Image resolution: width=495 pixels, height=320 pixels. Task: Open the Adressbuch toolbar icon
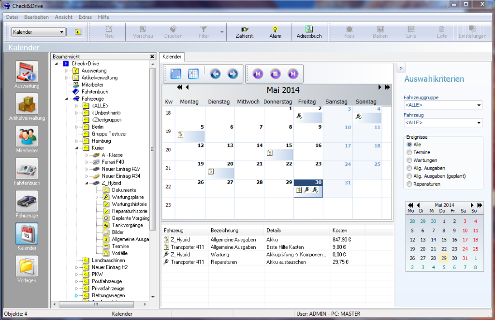tap(309, 29)
